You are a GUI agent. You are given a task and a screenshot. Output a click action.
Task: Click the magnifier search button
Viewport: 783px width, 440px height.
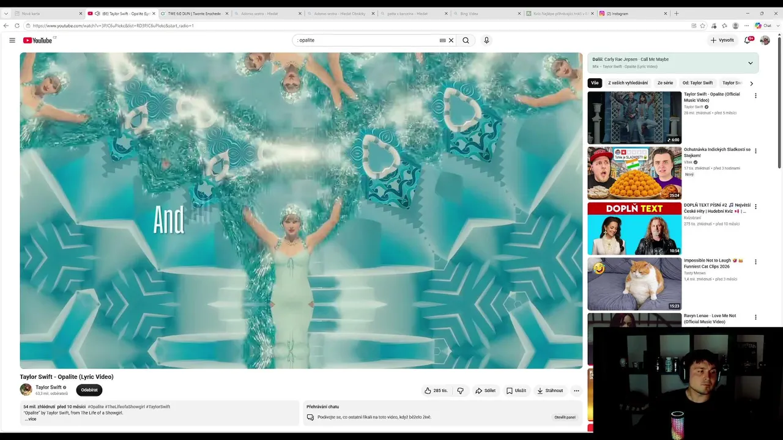tap(466, 40)
